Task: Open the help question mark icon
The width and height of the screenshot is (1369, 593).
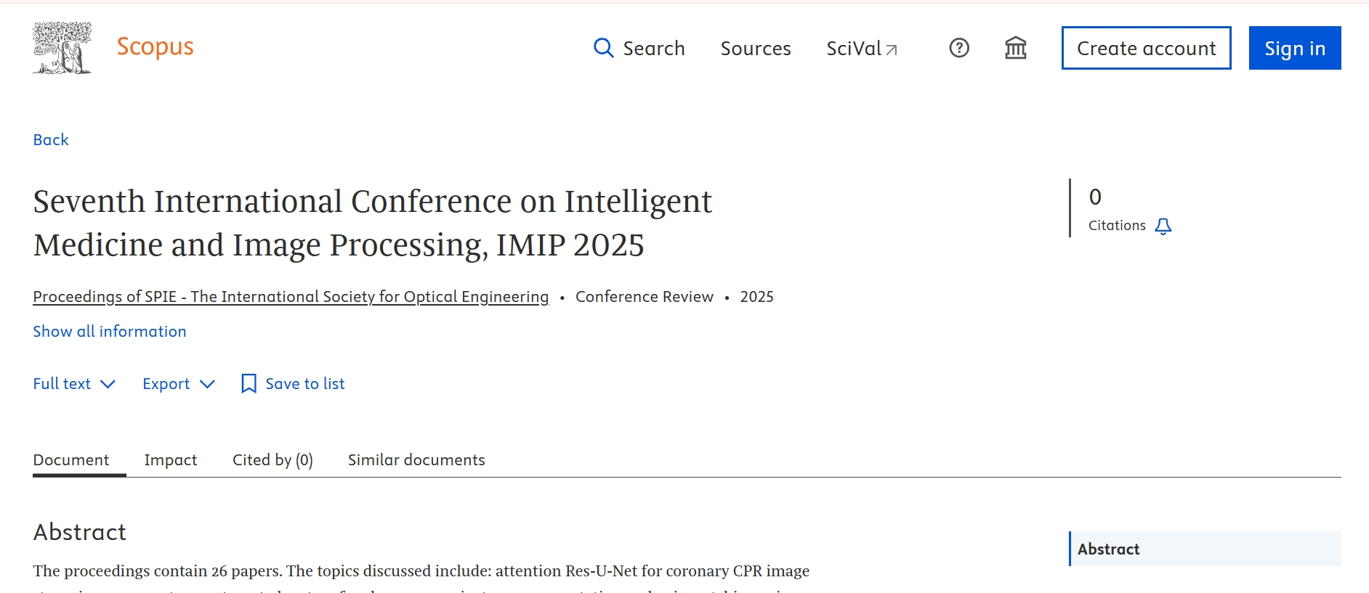Action: tap(959, 48)
